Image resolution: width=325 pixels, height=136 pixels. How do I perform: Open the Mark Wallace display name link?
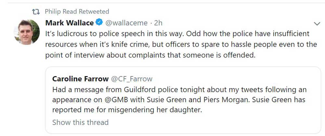tap(69, 23)
